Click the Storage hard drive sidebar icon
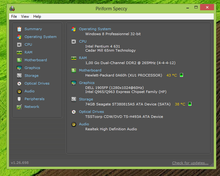The image size is (220, 176). click(x=19, y=76)
